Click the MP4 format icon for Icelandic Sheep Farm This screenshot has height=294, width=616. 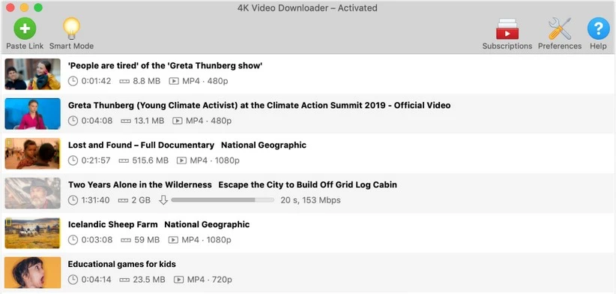click(173, 240)
